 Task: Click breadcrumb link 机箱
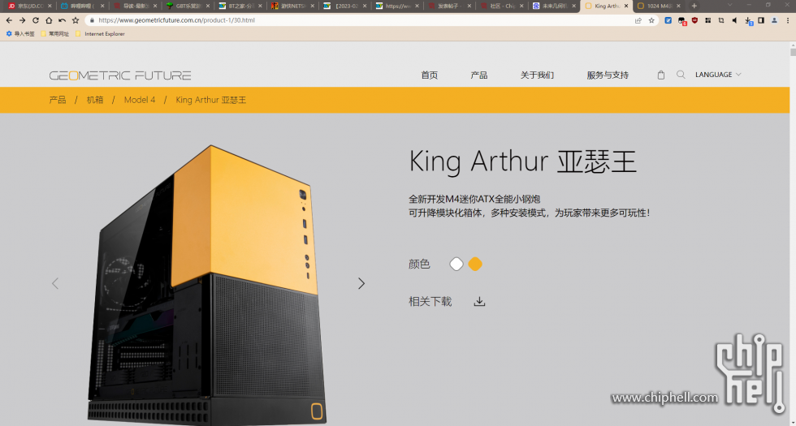(x=95, y=100)
